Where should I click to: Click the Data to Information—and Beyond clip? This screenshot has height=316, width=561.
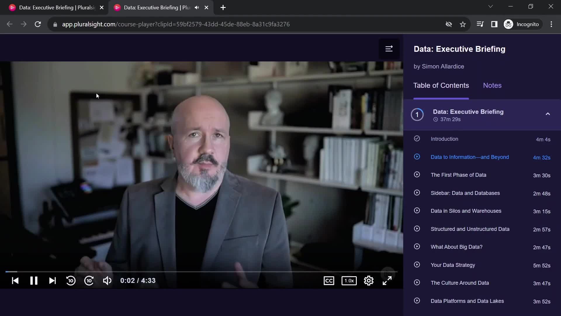click(470, 157)
